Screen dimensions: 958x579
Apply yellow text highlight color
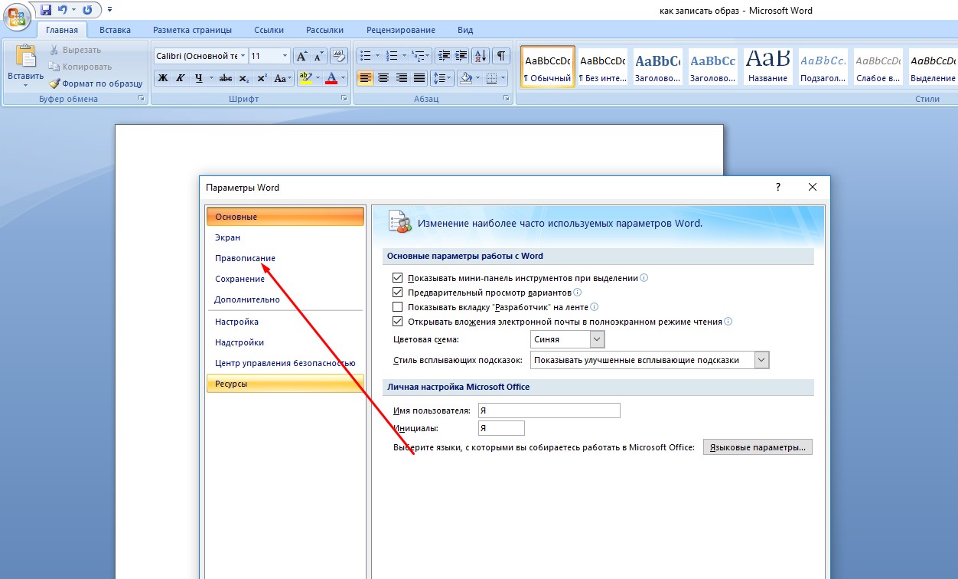tap(305, 78)
